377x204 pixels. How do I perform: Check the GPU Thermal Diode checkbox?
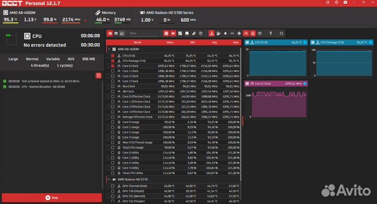[x=113, y=186]
